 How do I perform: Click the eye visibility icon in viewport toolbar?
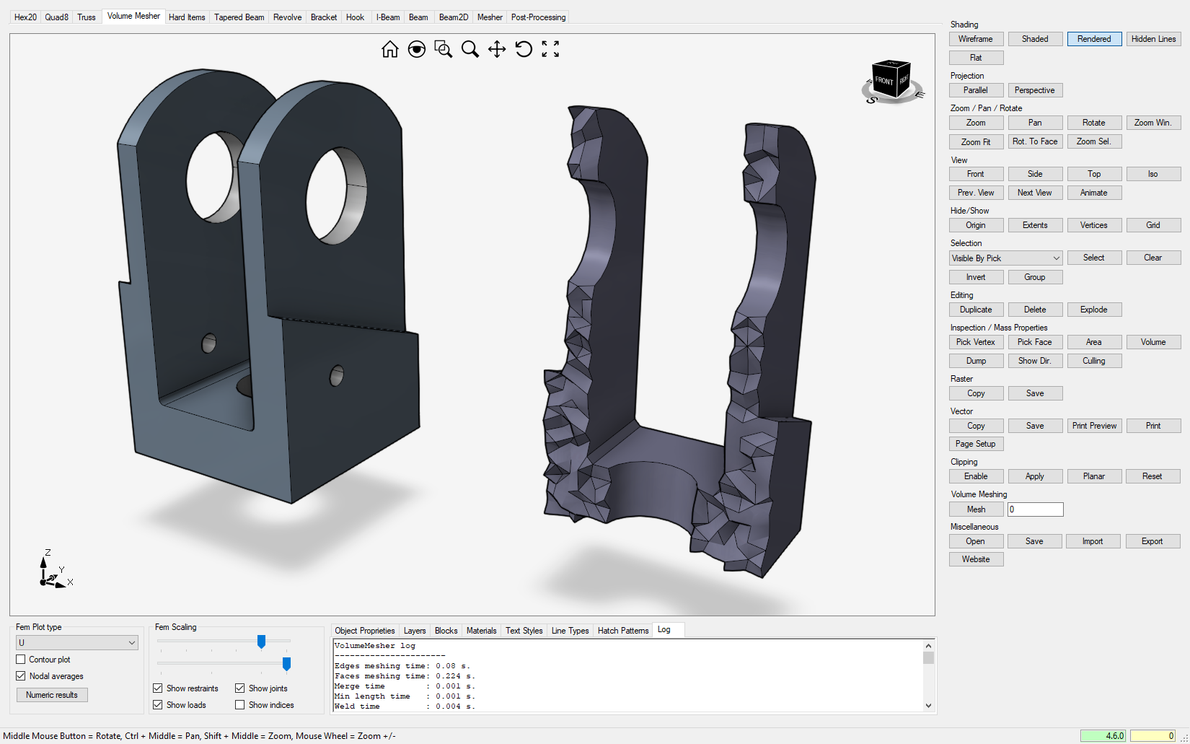pos(416,49)
